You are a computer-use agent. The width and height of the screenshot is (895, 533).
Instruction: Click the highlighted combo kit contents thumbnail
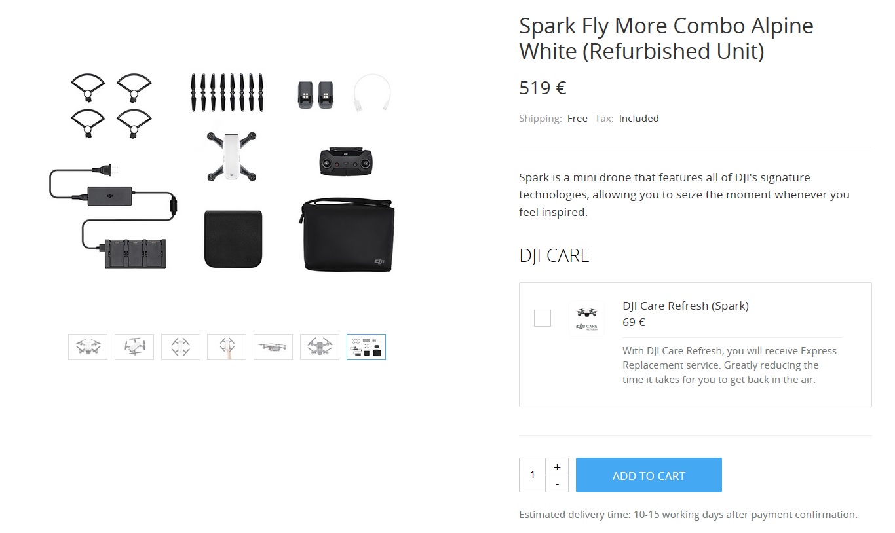[366, 347]
